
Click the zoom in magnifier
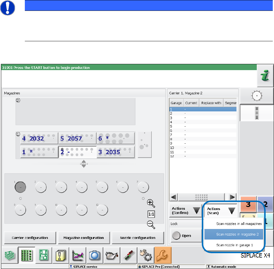pyautogui.click(x=151, y=204)
